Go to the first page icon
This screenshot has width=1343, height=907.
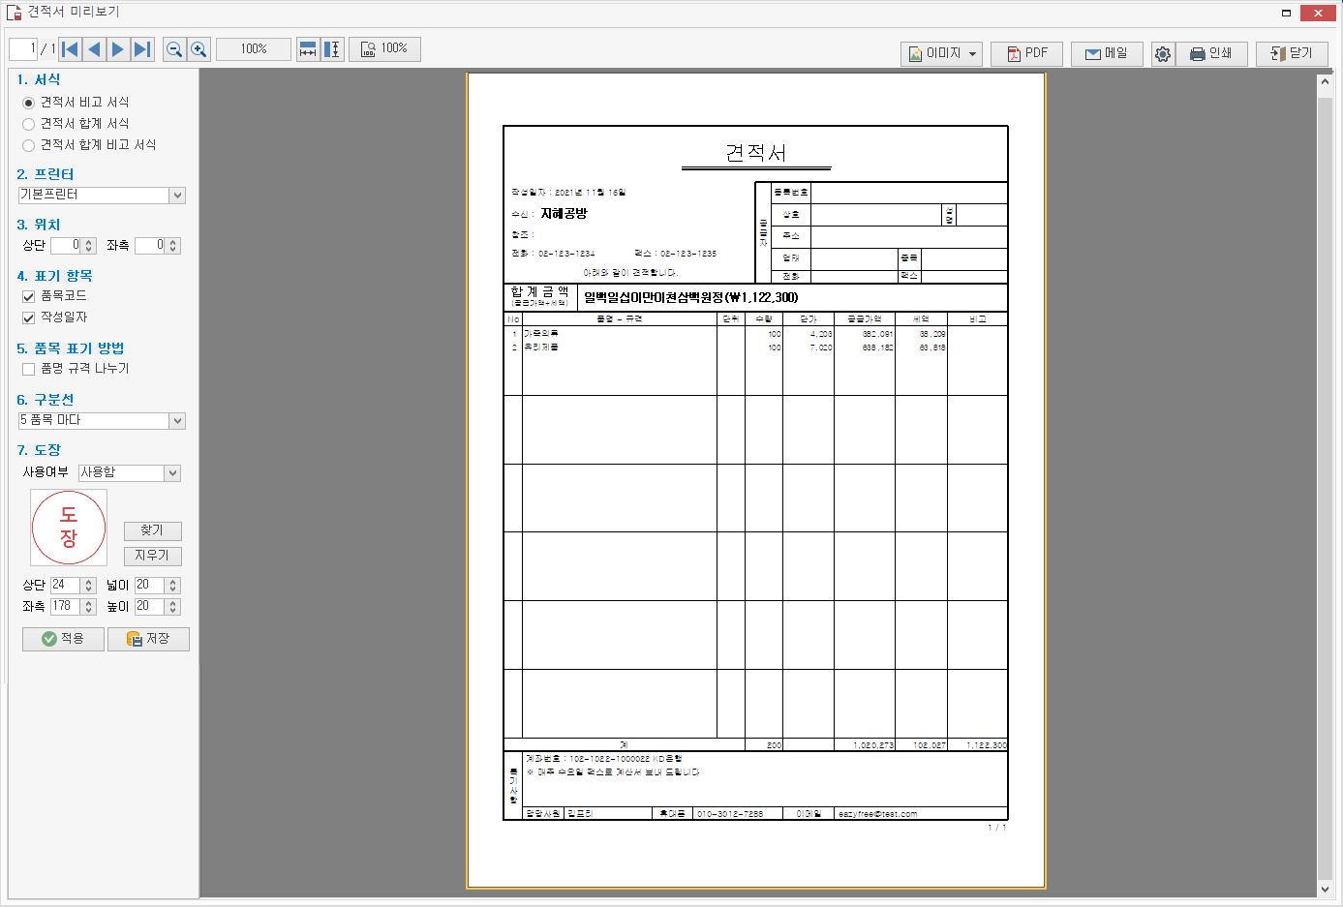(70, 49)
